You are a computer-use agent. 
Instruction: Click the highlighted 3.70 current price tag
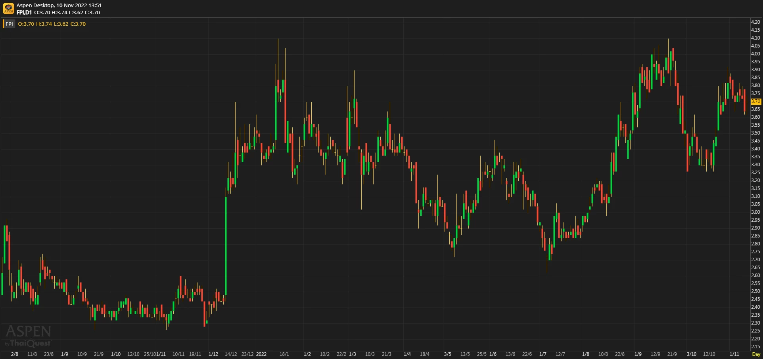pyautogui.click(x=755, y=101)
